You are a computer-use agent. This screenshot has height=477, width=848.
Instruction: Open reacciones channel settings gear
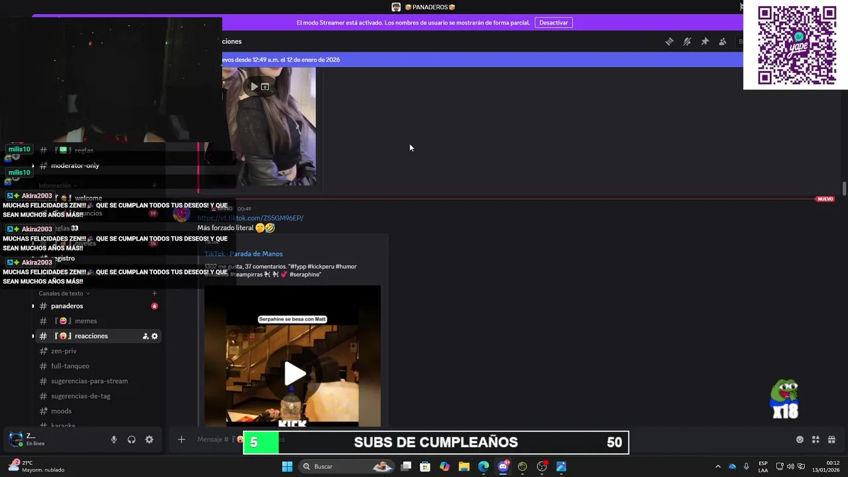click(154, 337)
